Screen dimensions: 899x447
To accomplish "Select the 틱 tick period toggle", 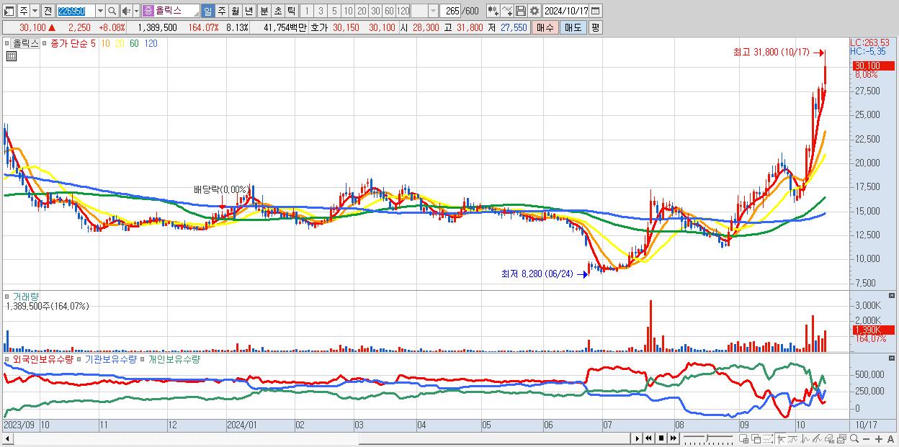I will tap(291, 11).
